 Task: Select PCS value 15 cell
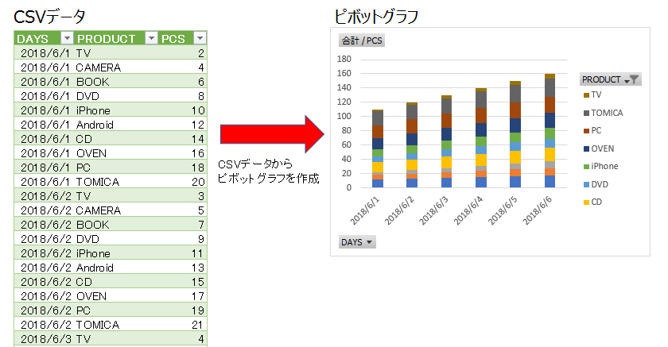coord(183,282)
